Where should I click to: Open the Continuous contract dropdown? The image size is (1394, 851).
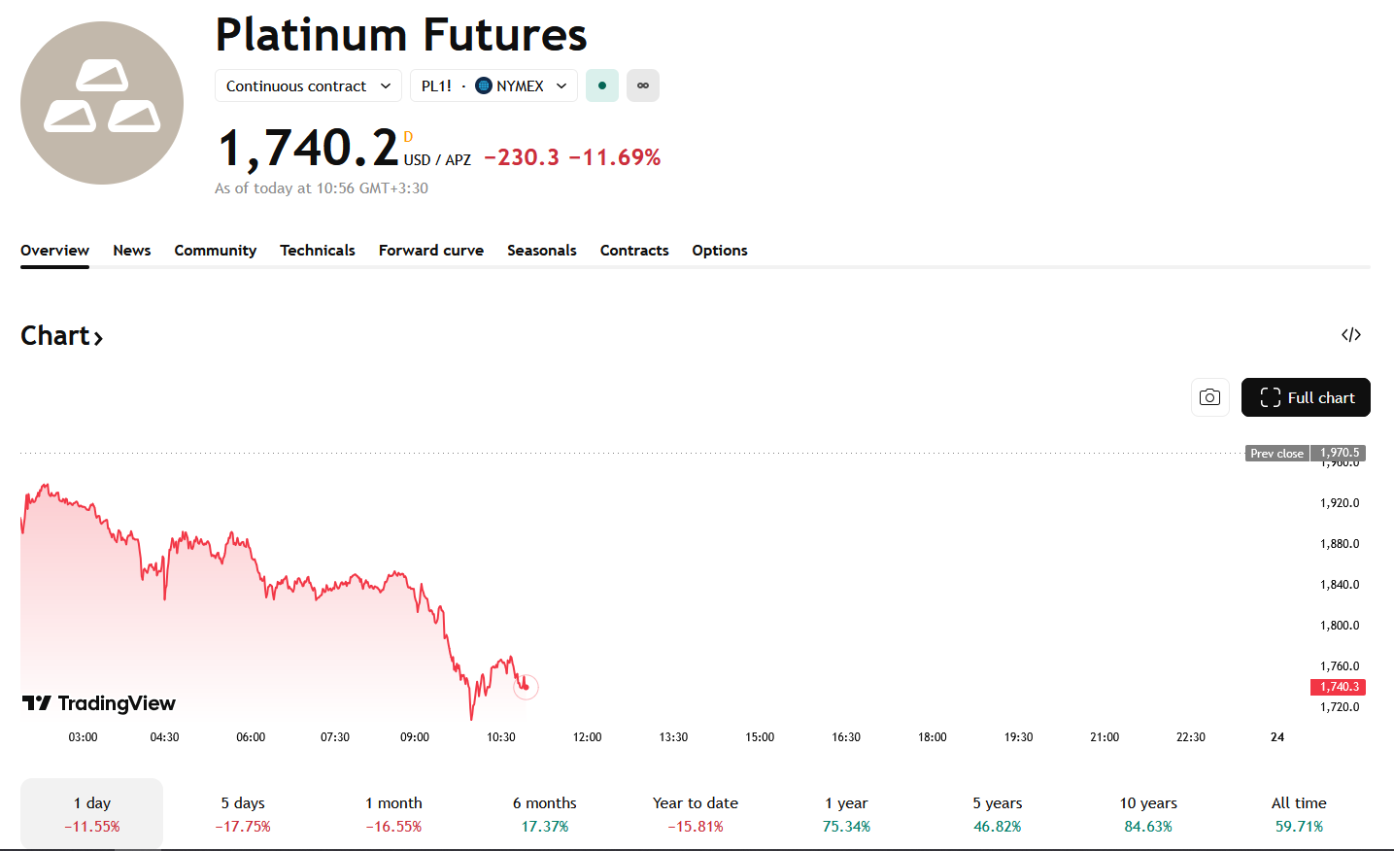[x=308, y=85]
